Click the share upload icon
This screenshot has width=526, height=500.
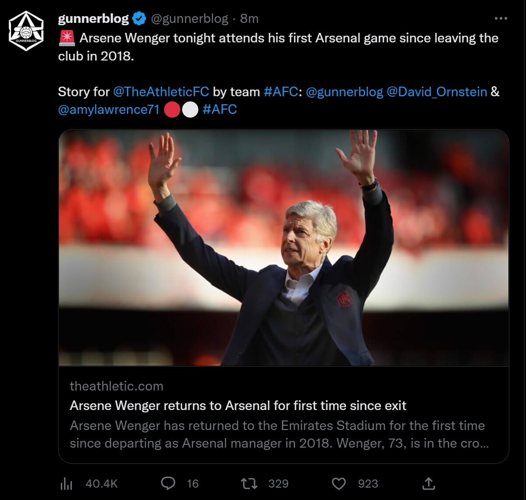click(x=429, y=484)
